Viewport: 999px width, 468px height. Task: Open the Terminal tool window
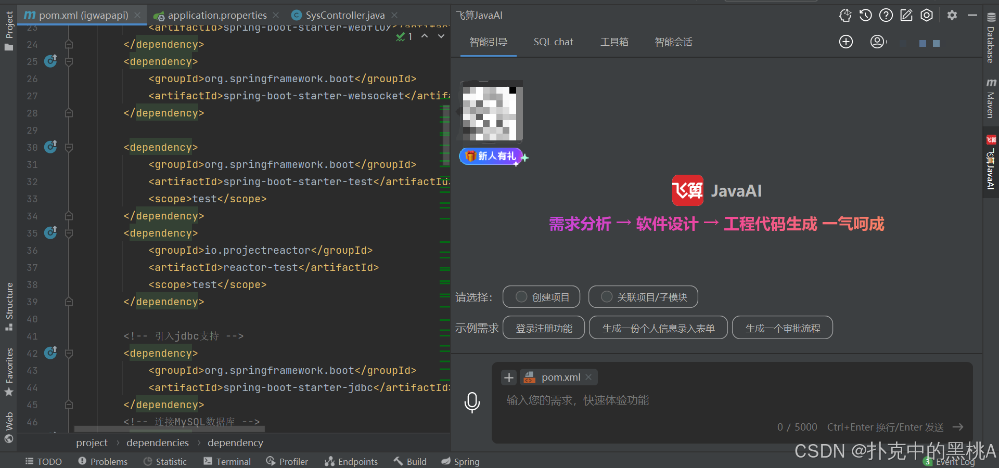coord(227,461)
